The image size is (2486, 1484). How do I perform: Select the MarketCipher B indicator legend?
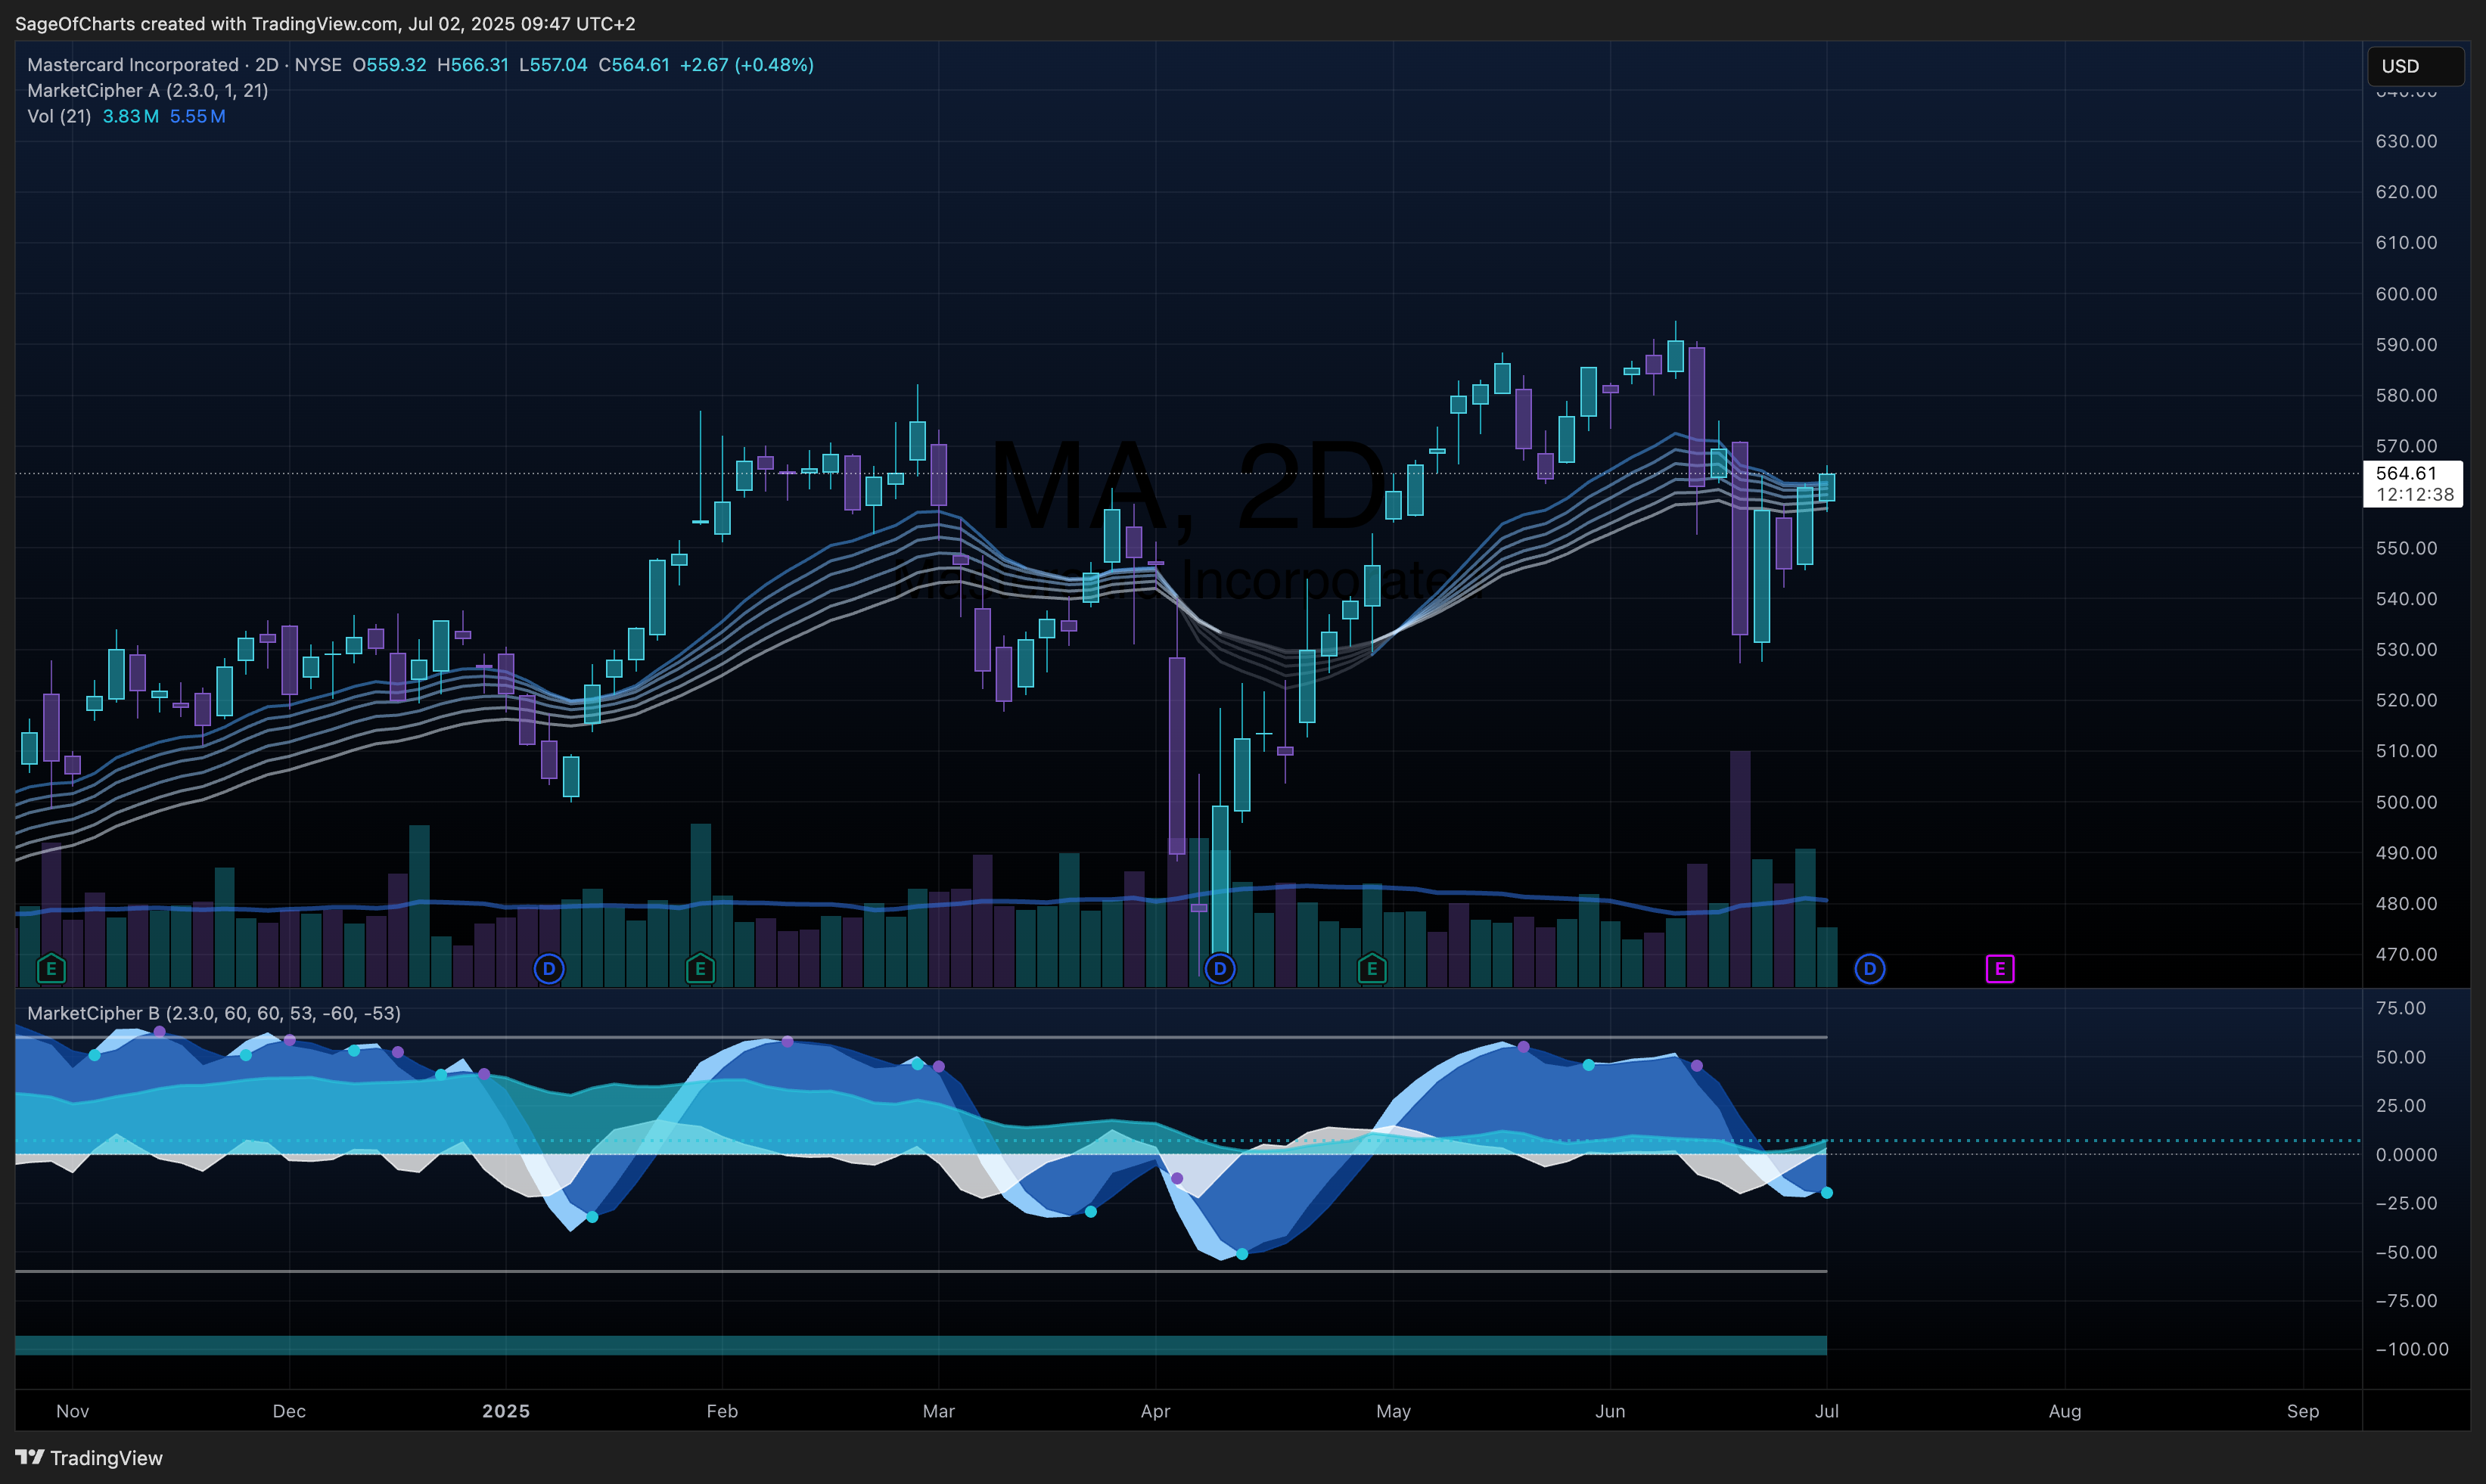[x=214, y=1013]
